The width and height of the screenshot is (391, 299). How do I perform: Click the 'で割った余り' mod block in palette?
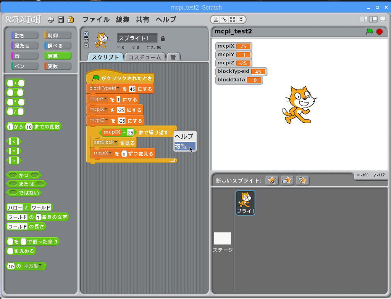tap(32, 241)
